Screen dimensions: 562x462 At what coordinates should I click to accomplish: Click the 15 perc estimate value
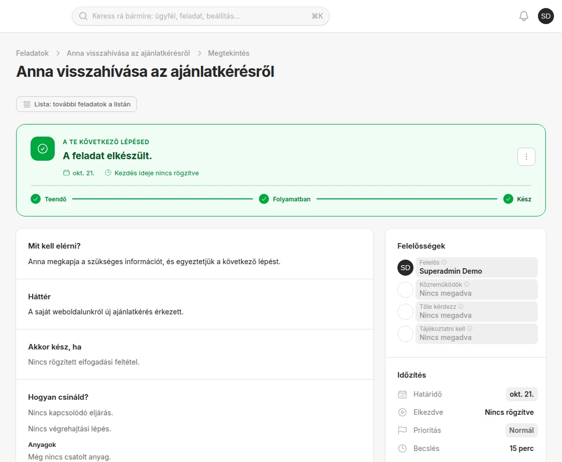point(521,448)
